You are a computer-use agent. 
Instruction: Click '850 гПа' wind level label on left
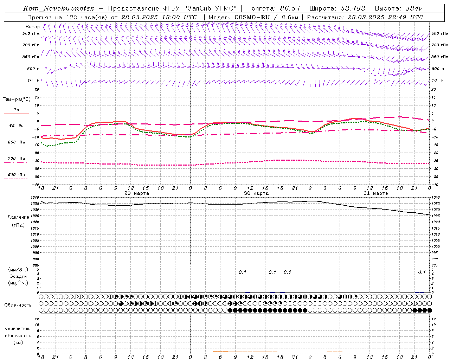click(x=31, y=57)
